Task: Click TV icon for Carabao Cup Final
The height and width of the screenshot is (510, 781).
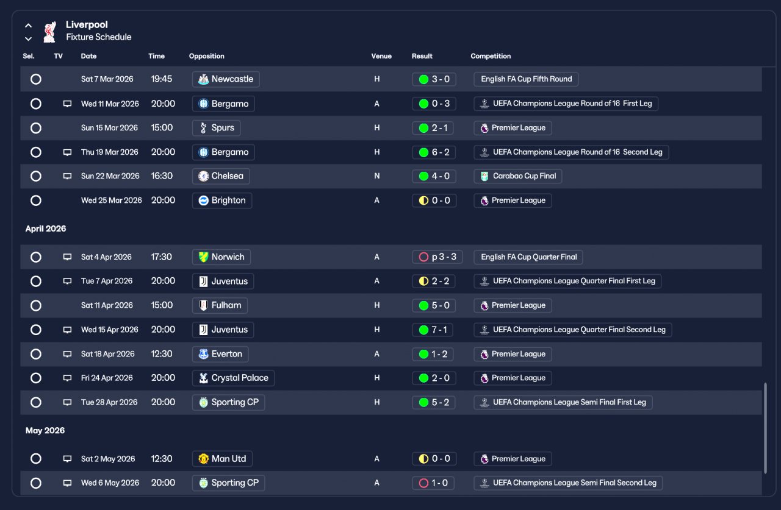Action: [x=67, y=176]
